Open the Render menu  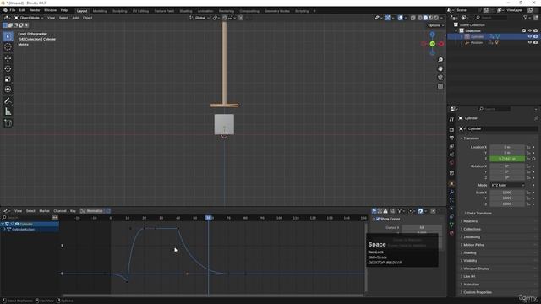tap(35, 10)
